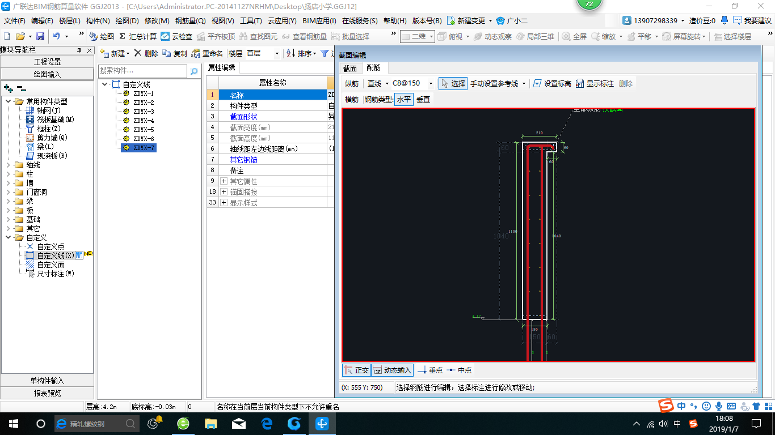Click the undo arrow icon

pyautogui.click(x=56, y=36)
